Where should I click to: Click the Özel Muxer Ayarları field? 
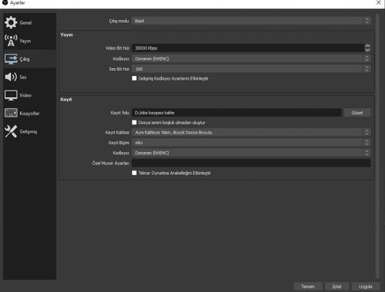coord(251,163)
